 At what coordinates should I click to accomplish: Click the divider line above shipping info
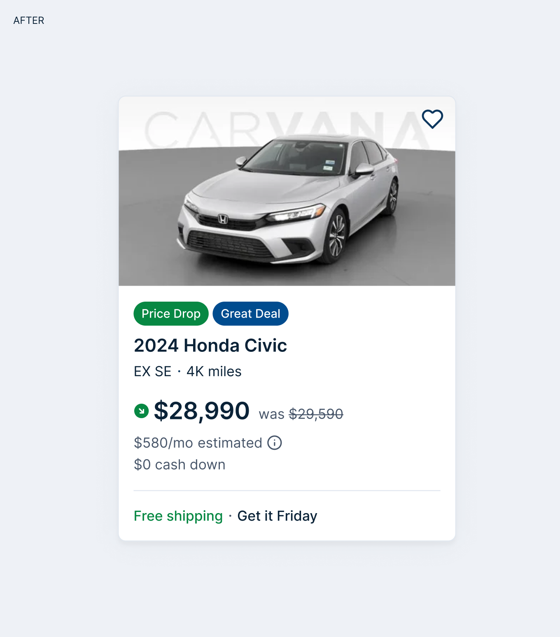pos(287,491)
